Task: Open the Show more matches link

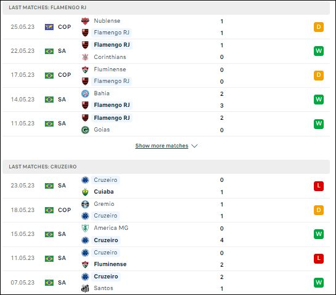Action: click(x=162, y=146)
